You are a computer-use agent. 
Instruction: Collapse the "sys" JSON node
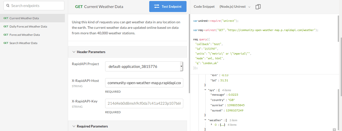click(x=205, y=90)
